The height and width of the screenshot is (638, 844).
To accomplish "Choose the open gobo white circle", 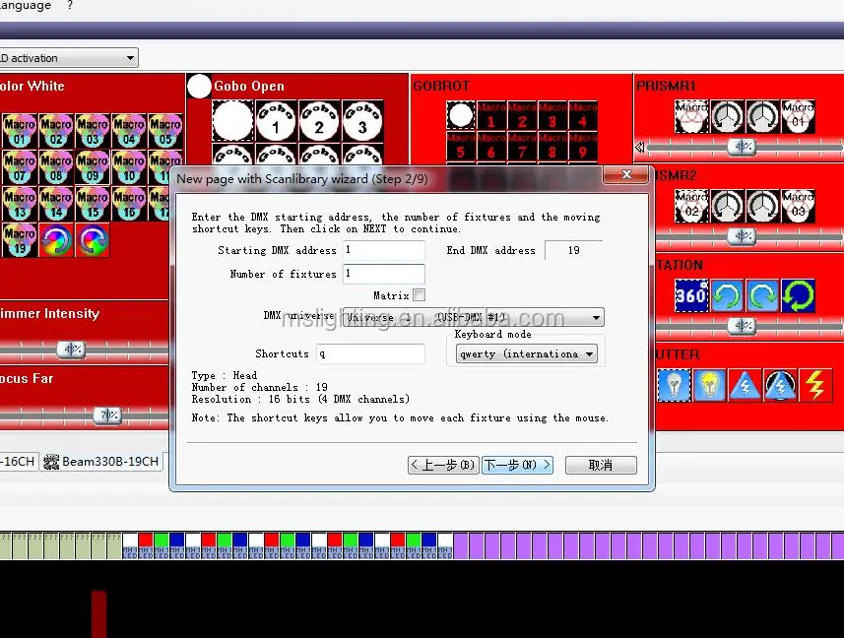I will coord(233,122).
